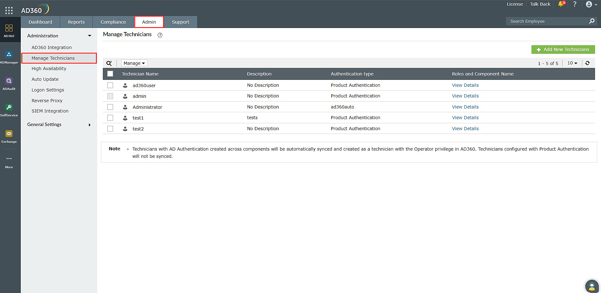Select the checkbox for technician test1
Screen dimensions: 601x293
tap(110, 118)
